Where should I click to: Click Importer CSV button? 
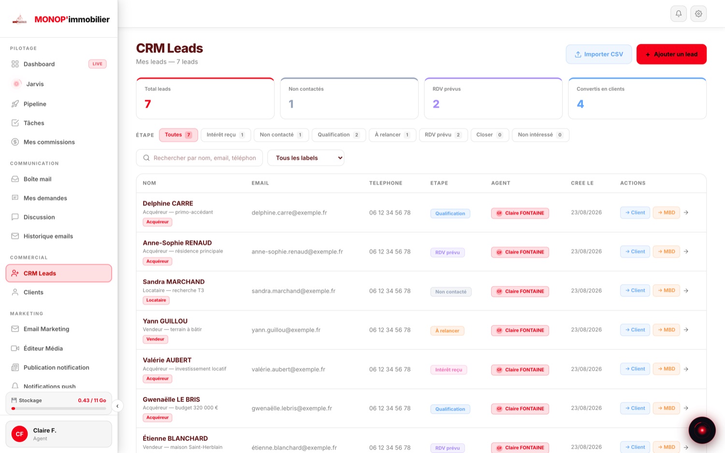click(x=599, y=54)
